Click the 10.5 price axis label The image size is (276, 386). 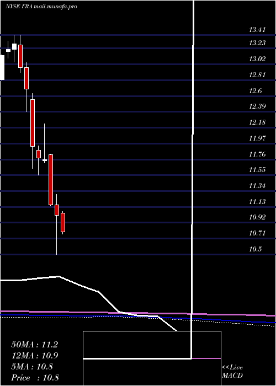255,249
